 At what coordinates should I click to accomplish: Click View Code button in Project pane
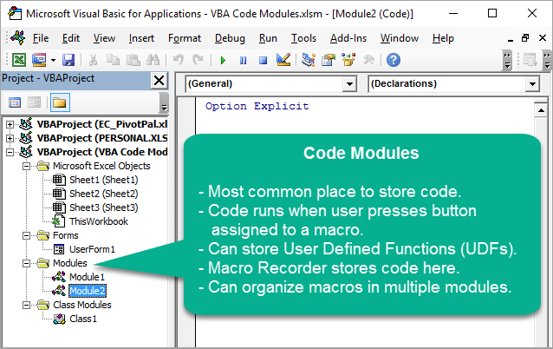tap(16, 102)
